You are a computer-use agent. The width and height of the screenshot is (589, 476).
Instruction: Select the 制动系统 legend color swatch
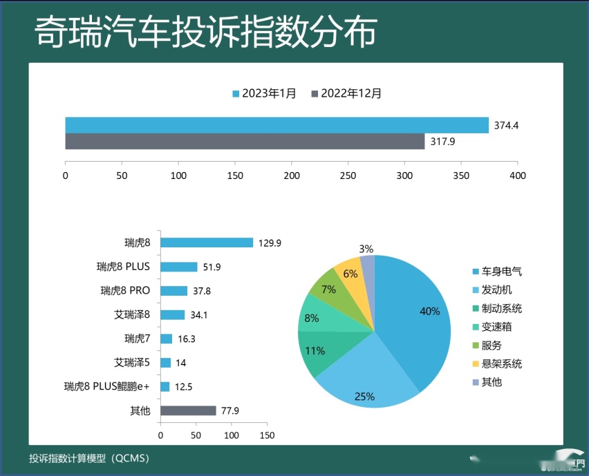[x=476, y=309]
